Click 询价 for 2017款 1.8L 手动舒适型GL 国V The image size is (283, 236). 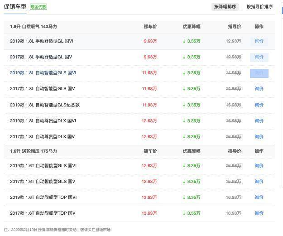(x=259, y=57)
